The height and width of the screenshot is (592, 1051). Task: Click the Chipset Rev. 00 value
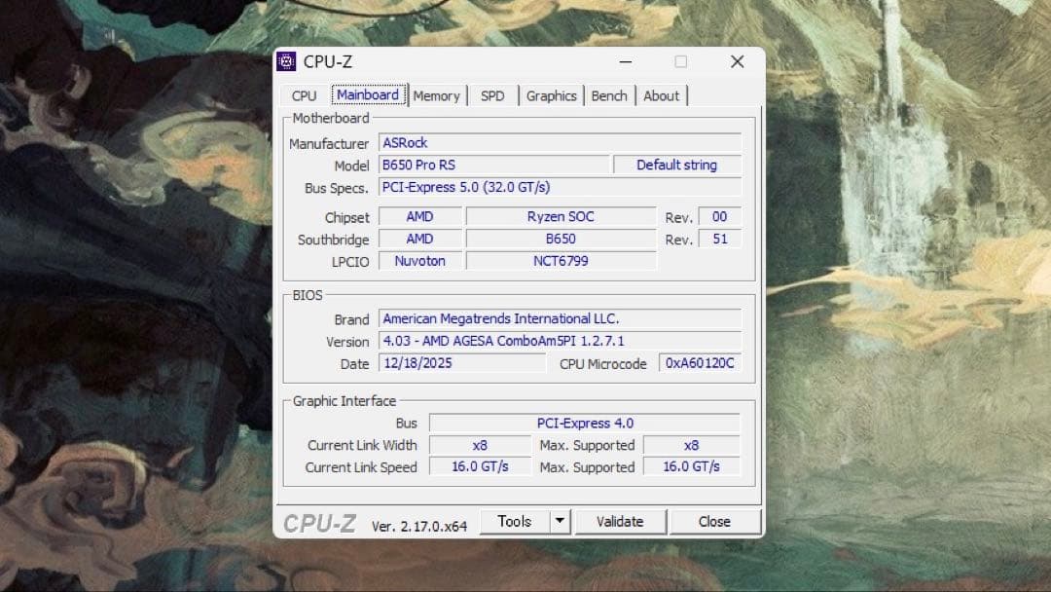click(720, 216)
